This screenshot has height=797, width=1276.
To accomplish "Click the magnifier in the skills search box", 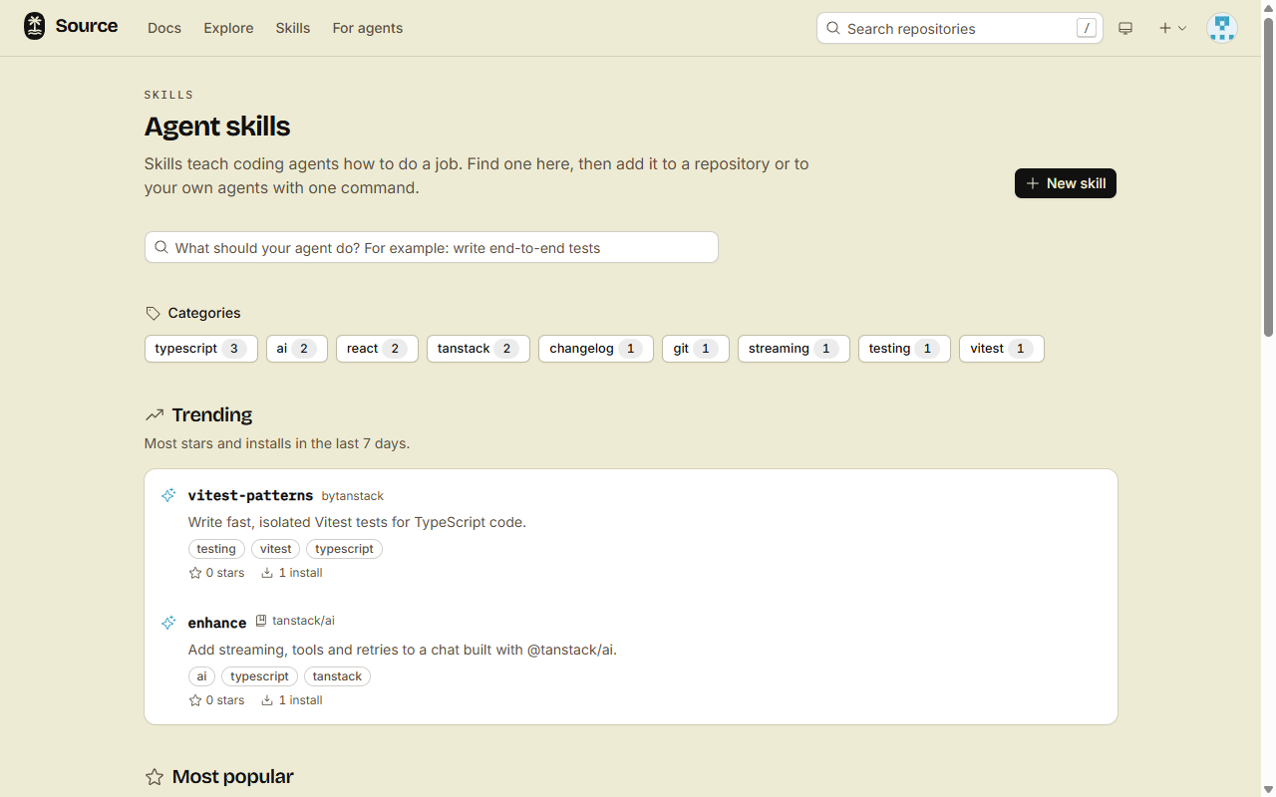I will pos(161,247).
